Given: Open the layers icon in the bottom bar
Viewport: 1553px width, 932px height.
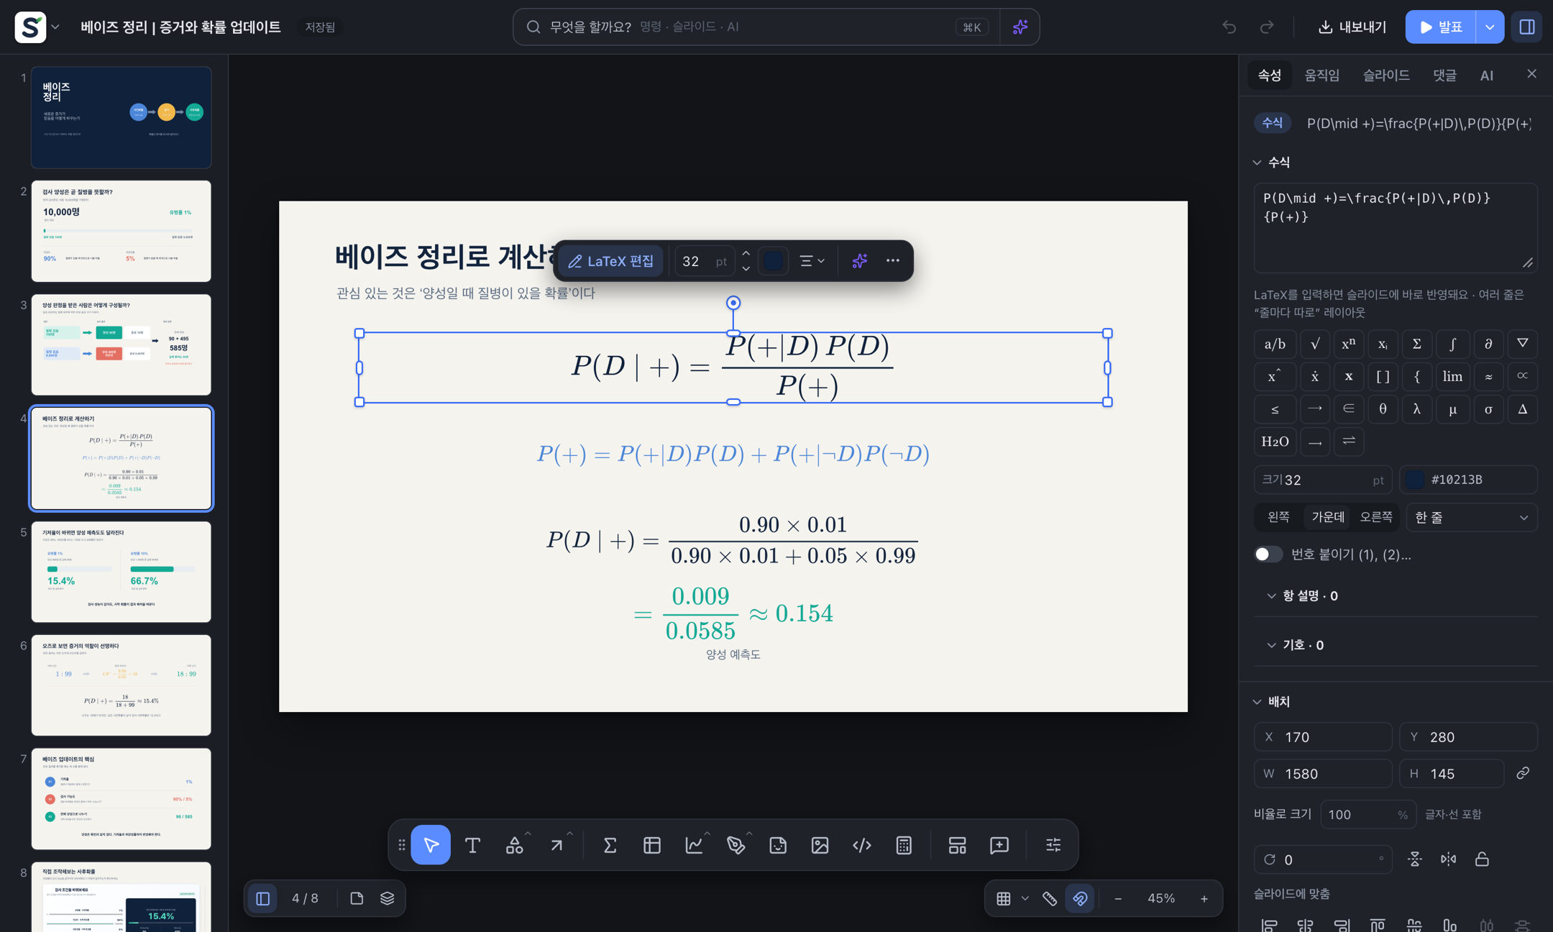Looking at the screenshot, I should point(387,898).
